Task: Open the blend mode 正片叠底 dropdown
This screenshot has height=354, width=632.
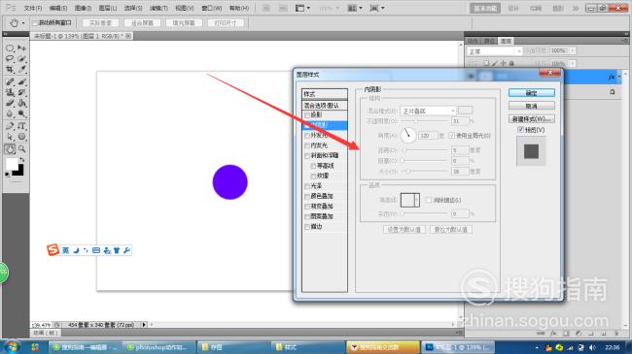Action: [428, 111]
